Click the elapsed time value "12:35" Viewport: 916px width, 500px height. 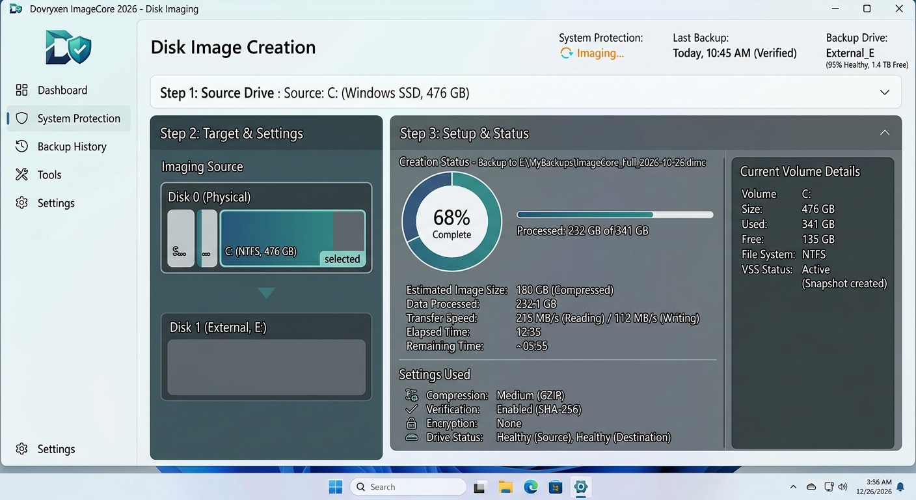(529, 332)
